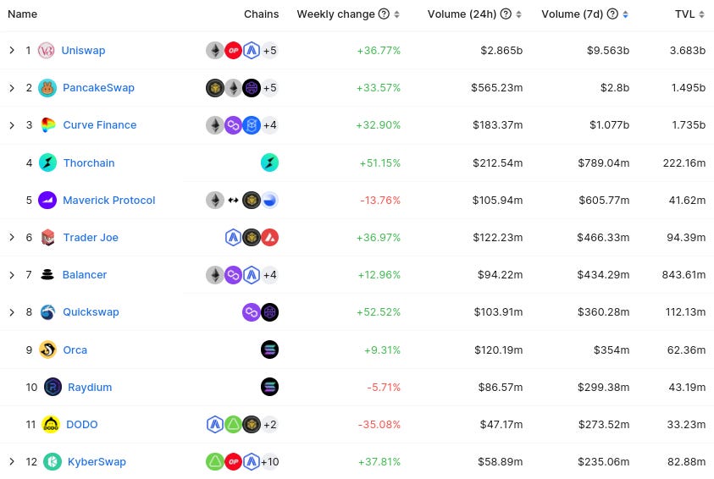
Task: Click the Name column header
Action: (x=22, y=14)
